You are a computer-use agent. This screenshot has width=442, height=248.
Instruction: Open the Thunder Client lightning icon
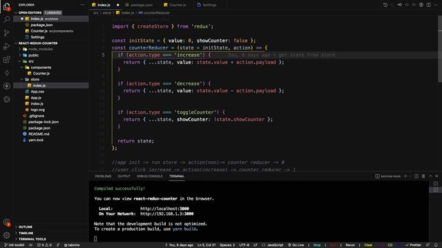click(6, 86)
